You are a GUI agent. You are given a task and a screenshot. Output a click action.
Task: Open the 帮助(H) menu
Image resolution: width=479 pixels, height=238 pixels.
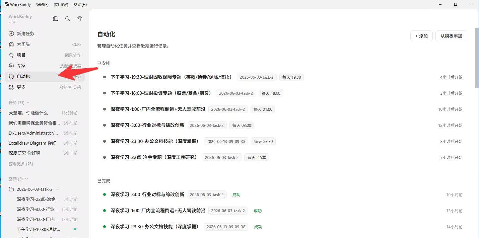coord(80,4)
